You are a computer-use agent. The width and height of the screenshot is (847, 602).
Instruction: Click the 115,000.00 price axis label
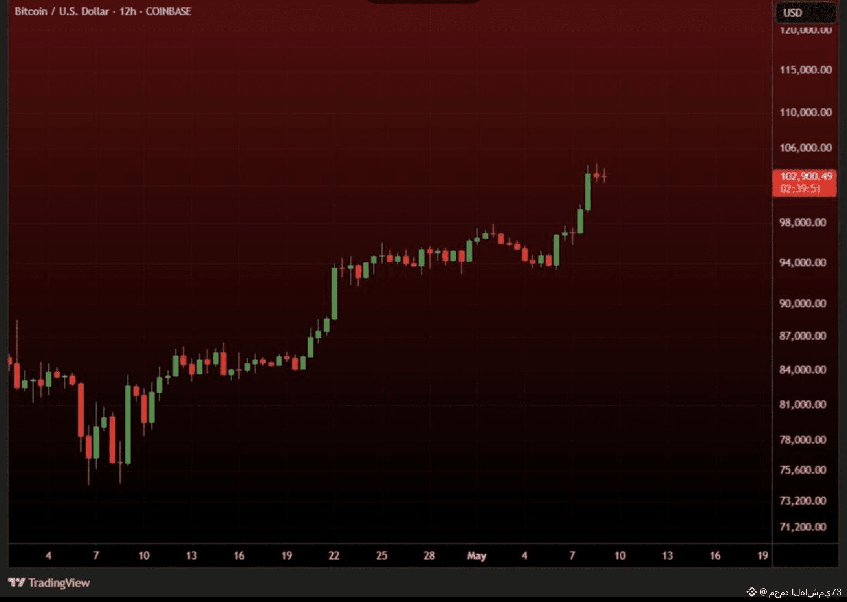pos(805,70)
